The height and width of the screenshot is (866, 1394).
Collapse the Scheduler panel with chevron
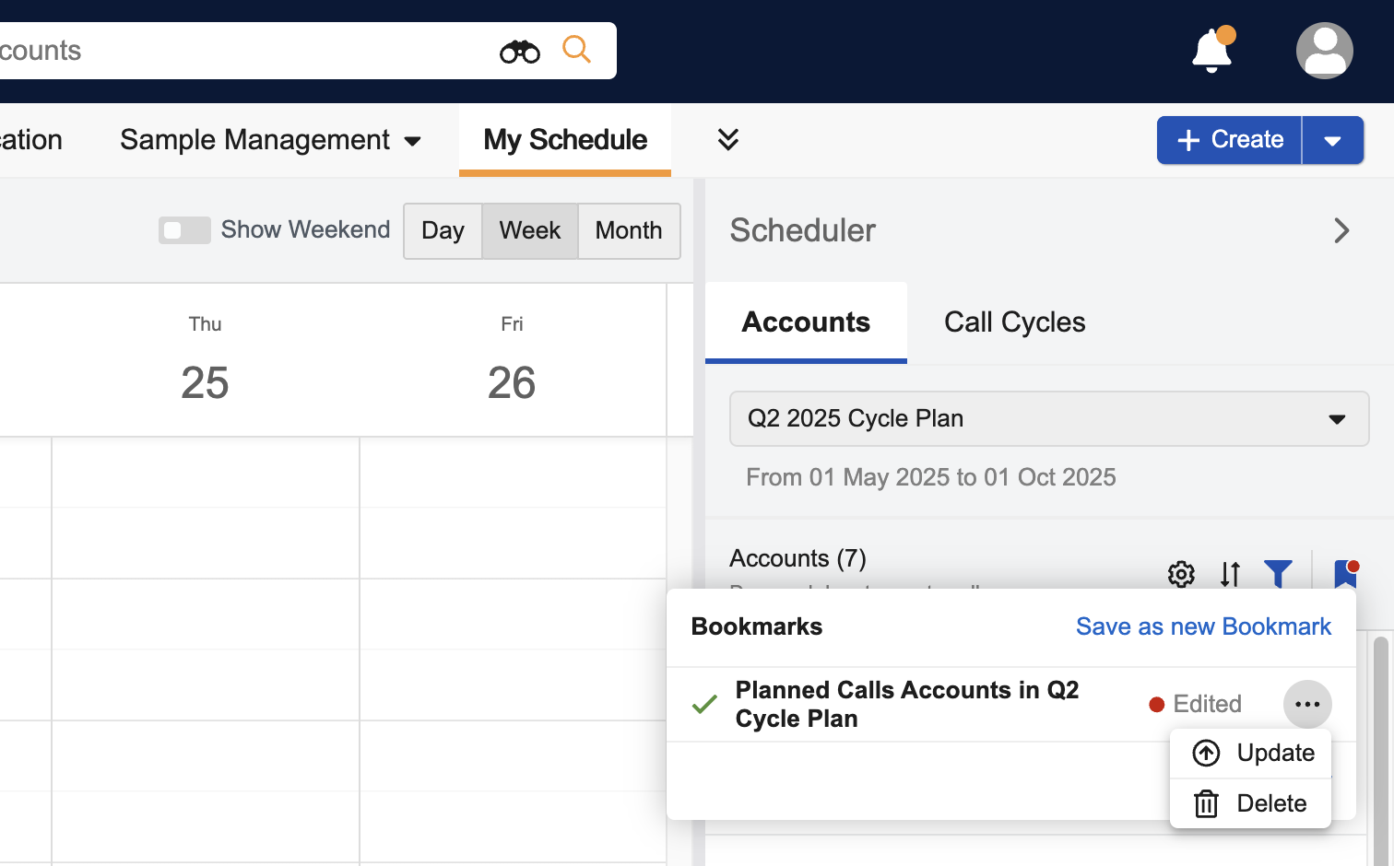coord(1341,230)
